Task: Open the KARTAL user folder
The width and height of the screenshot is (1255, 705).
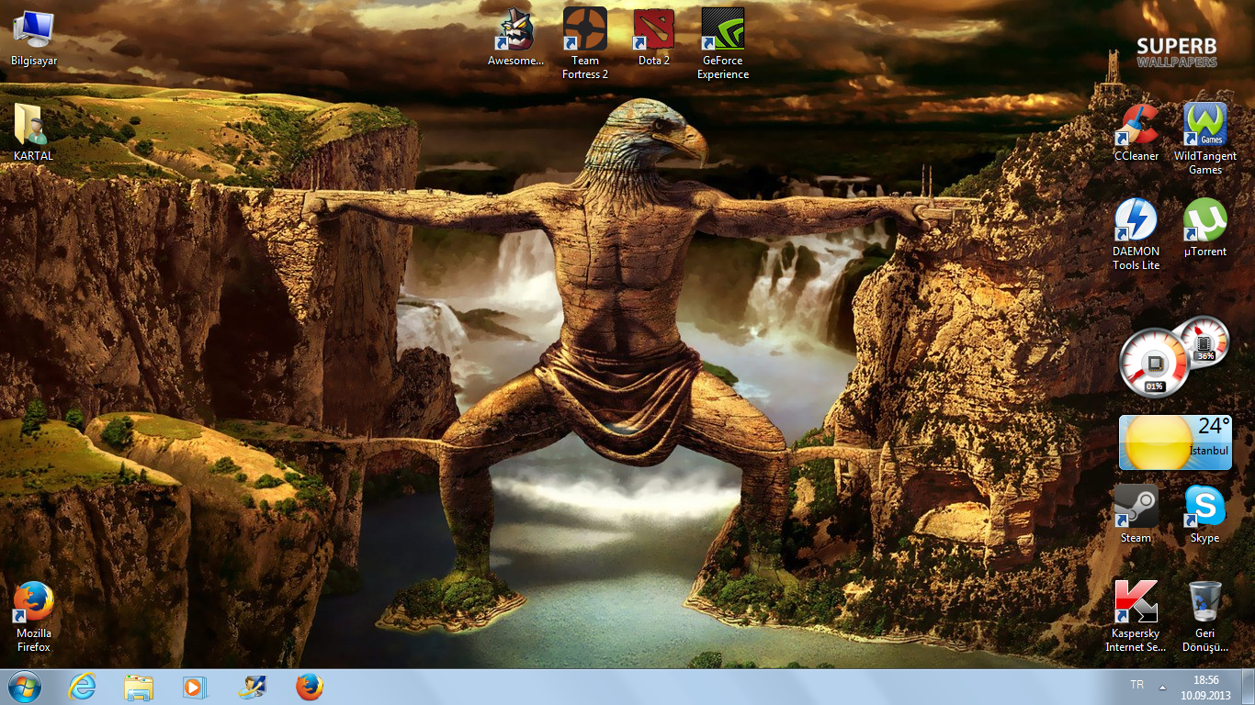Action: (x=34, y=133)
